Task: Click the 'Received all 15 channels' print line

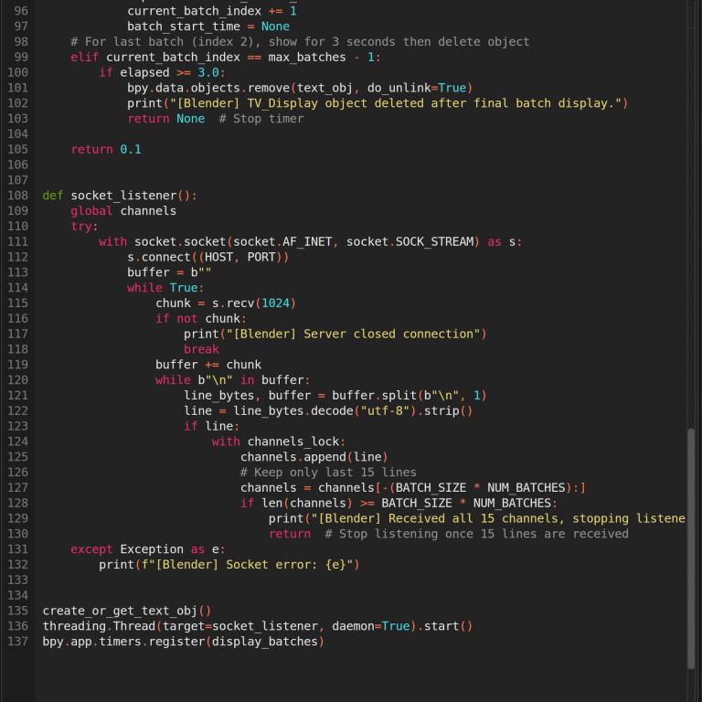Action: 476,518
